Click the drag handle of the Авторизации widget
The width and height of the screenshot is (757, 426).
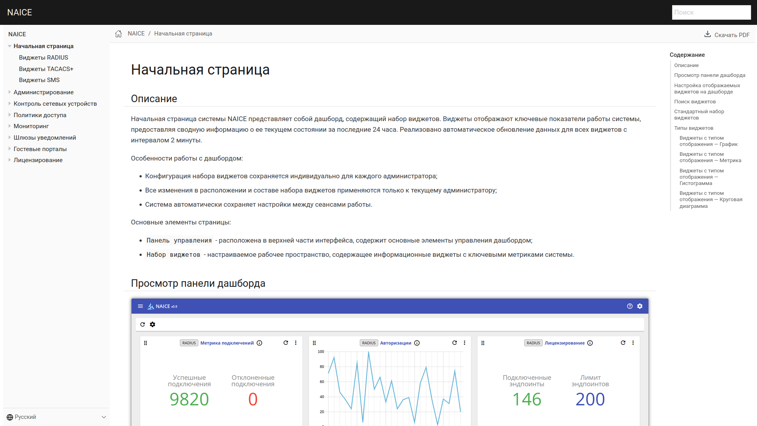coord(314,343)
